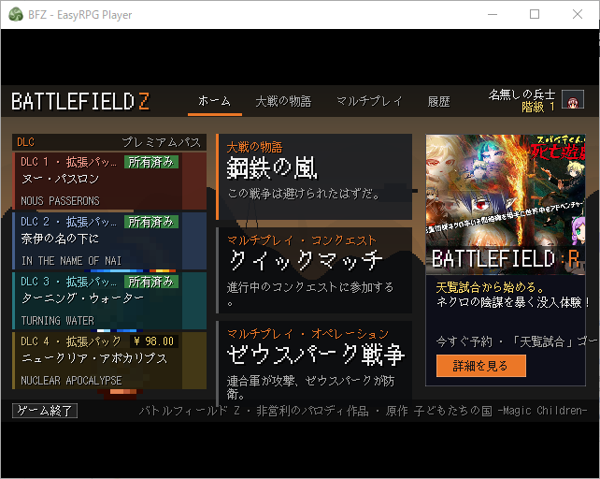Click 天覧試合から始める。 headline
The height and width of the screenshot is (479, 600).
(x=490, y=287)
